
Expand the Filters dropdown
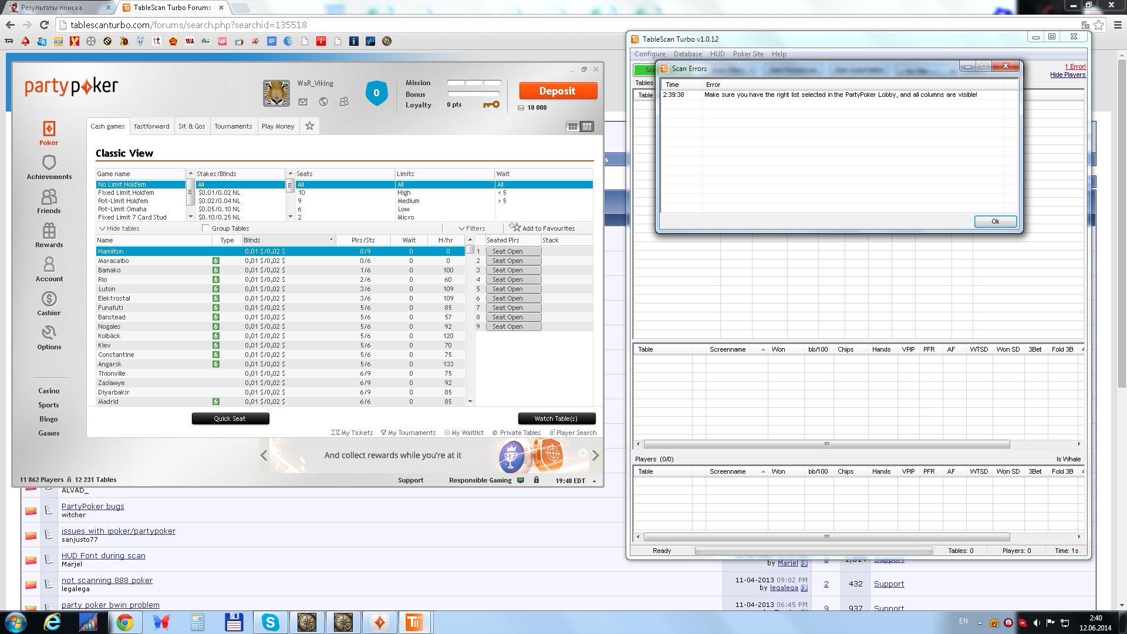[472, 228]
